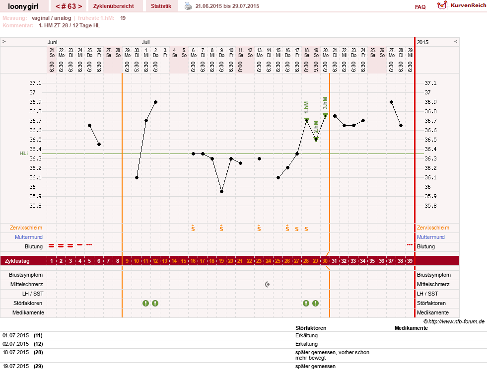The width and height of the screenshot is (487, 384).
Task: Click the light bleeding marker on cycle day 4
Action: click(x=80, y=245)
